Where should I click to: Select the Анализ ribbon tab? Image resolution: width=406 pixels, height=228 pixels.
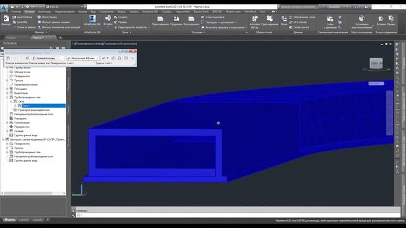[82, 11]
